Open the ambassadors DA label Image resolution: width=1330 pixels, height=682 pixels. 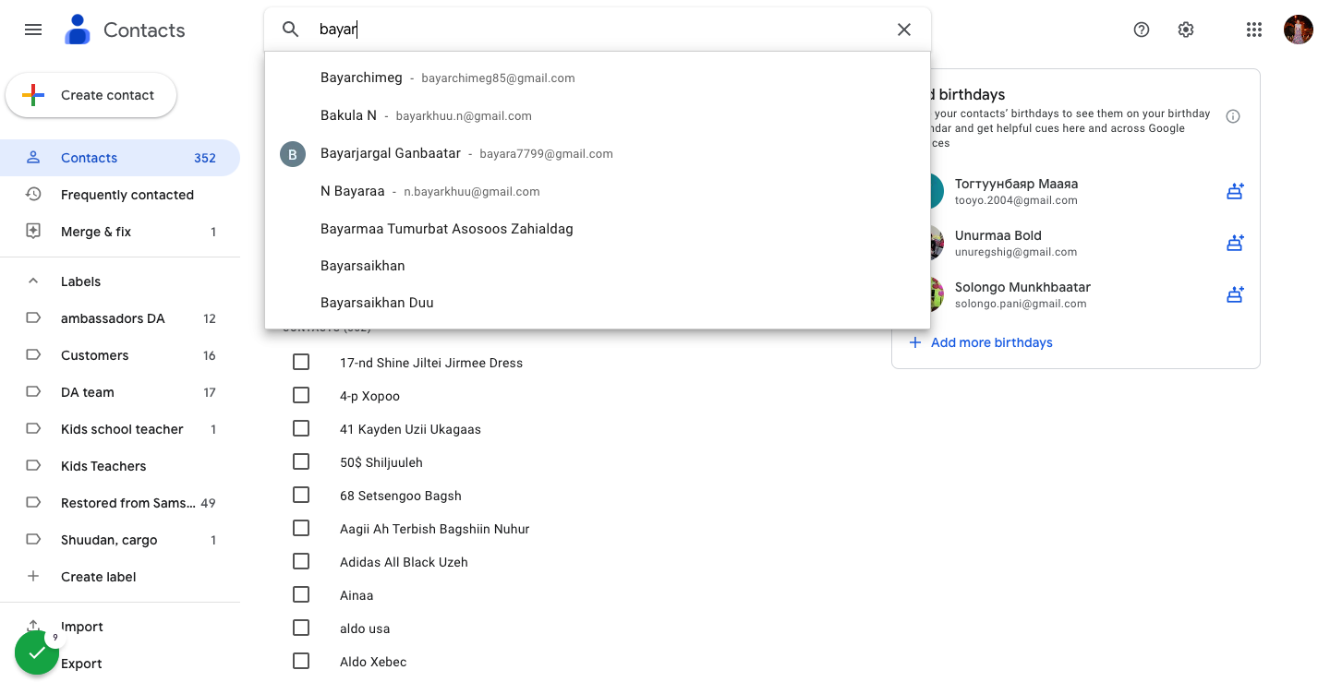pos(120,318)
